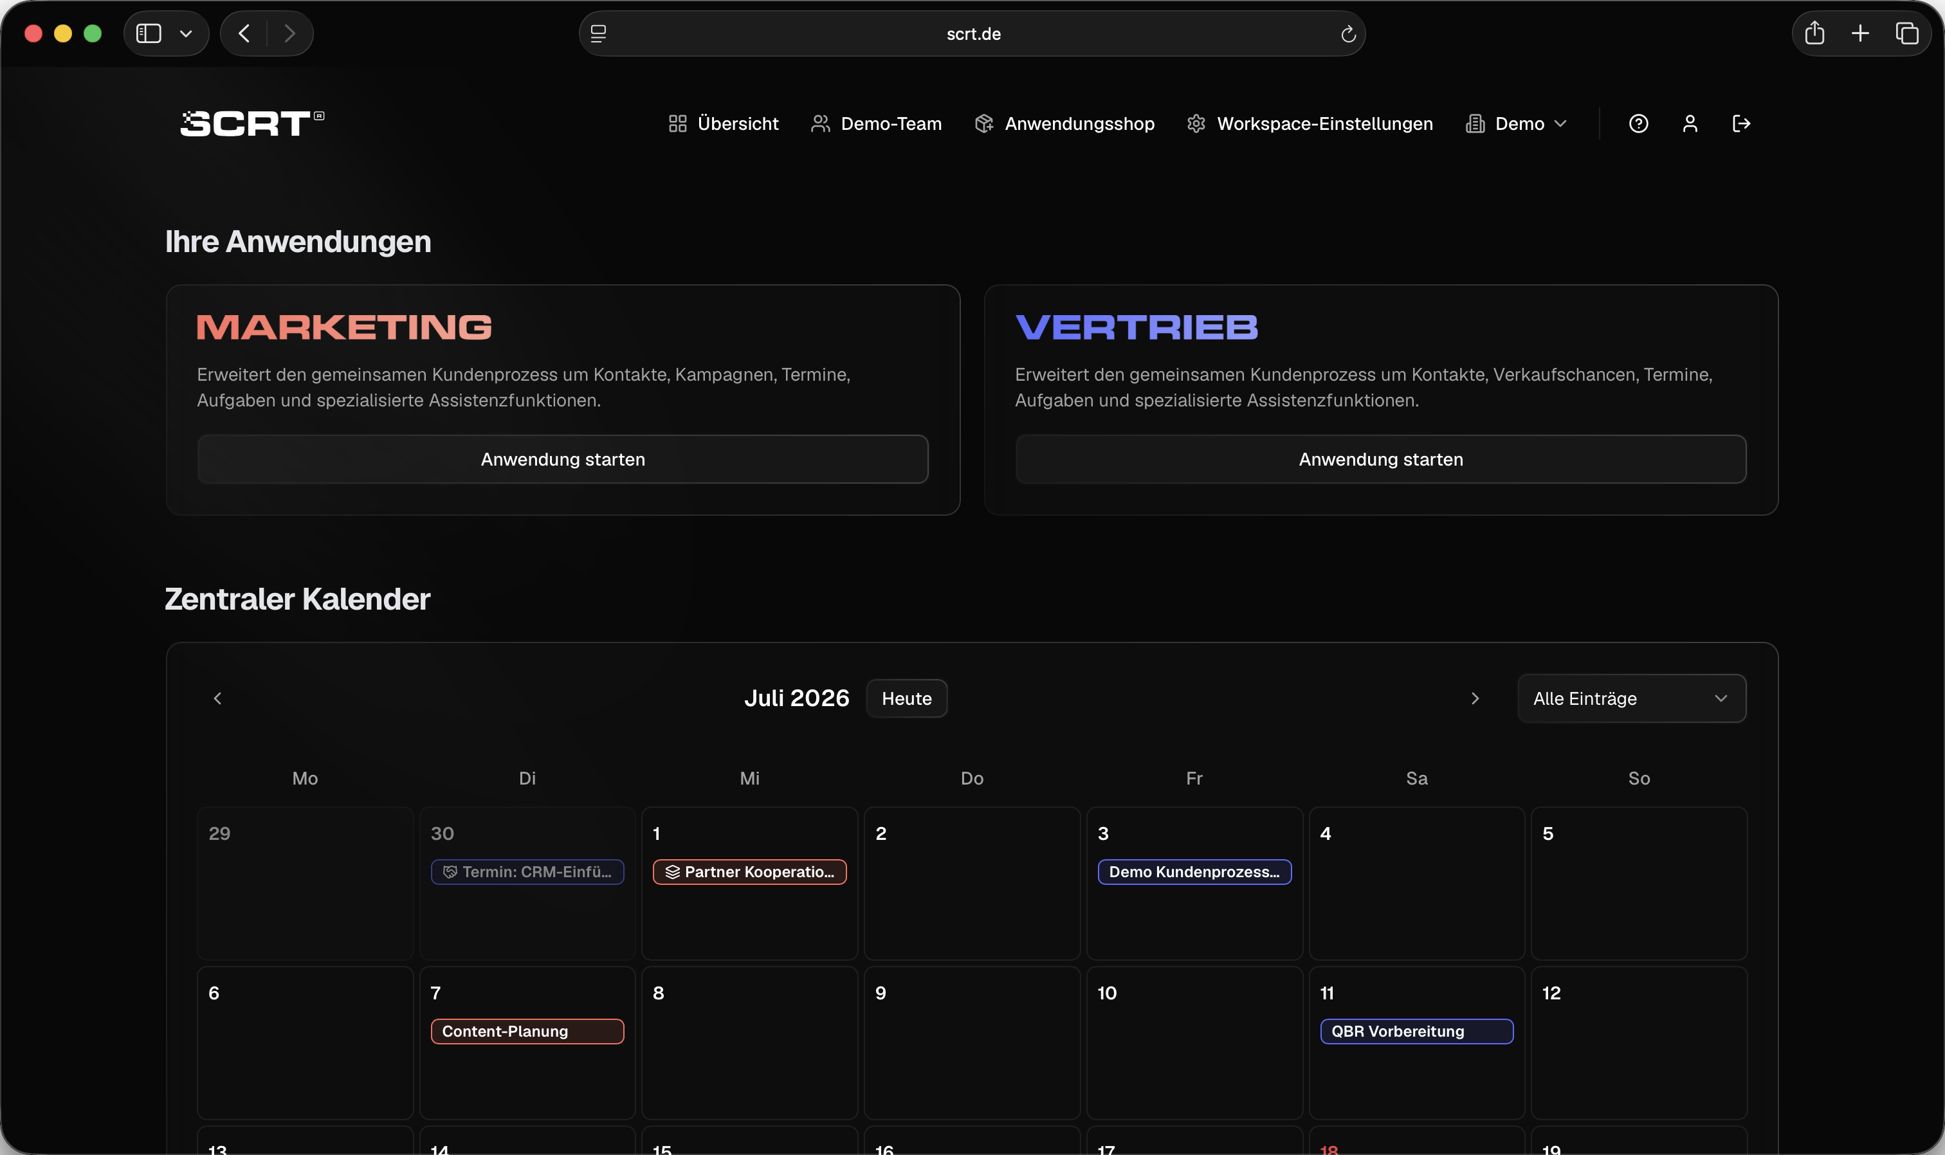Click the logout arrow icon
The image size is (1945, 1155).
(1741, 123)
